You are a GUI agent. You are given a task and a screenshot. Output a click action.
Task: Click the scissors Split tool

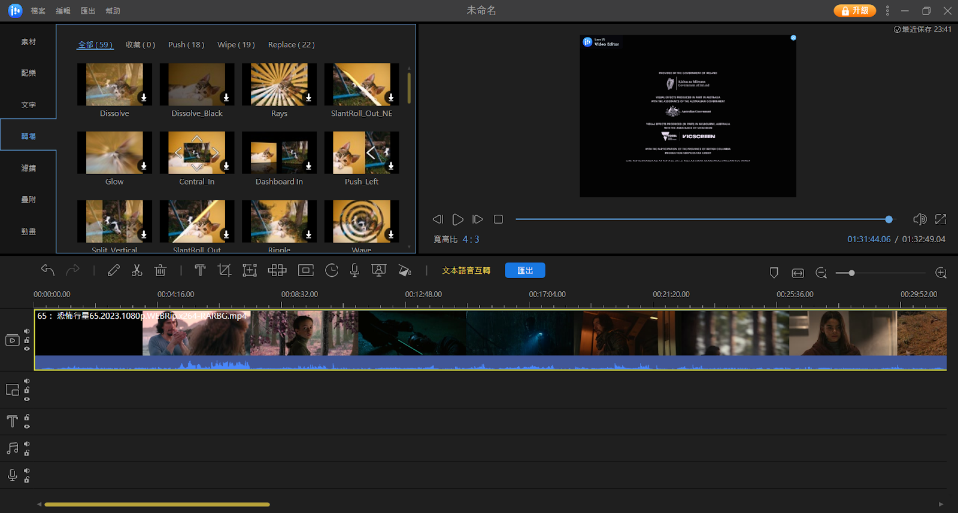[137, 270]
